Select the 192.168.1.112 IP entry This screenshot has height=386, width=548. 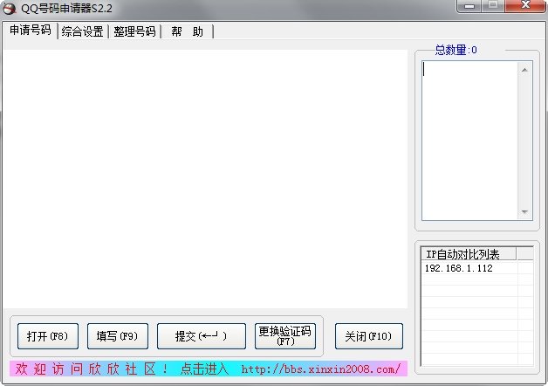click(458, 268)
